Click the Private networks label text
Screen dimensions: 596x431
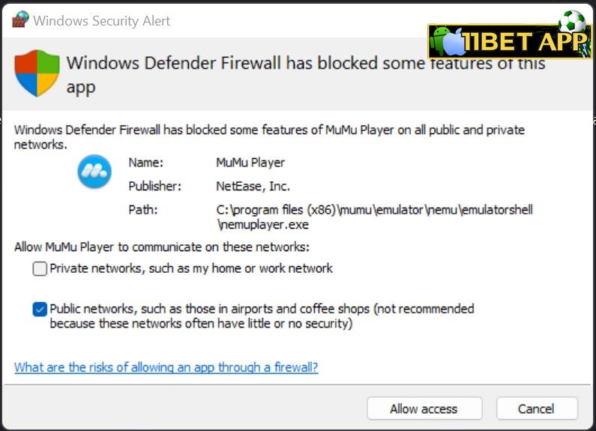coord(191,268)
